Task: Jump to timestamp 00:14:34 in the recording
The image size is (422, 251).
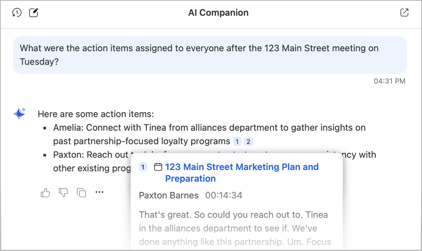Action: tap(223, 195)
